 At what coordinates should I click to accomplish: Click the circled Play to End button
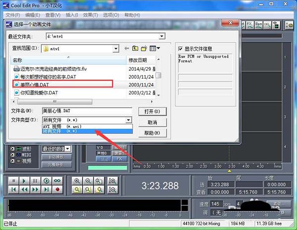[47, 181]
